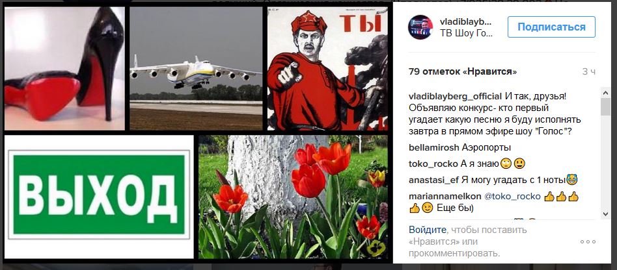Click the 79 отметок «Нравится» likes count

click(463, 71)
